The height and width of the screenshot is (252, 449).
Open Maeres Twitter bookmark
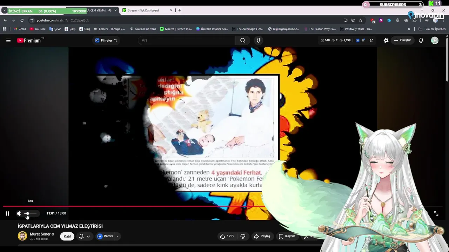pyautogui.click(x=176, y=29)
